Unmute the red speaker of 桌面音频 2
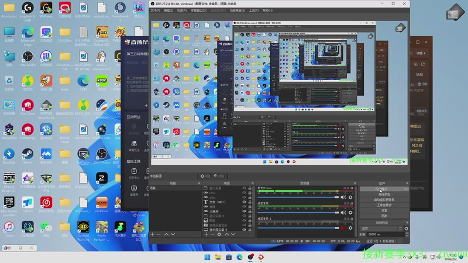Screen dimensions: 468x263 click(x=343, y=228)
